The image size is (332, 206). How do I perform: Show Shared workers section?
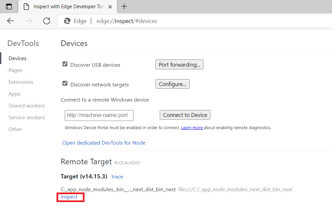tap(27, 106)
